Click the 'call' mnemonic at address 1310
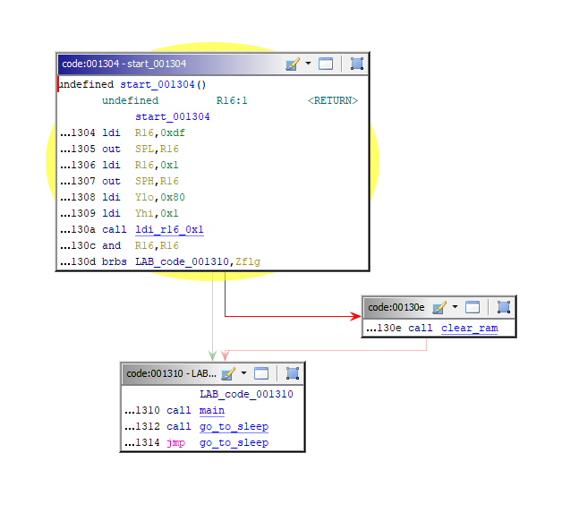 tap(178, 410)
